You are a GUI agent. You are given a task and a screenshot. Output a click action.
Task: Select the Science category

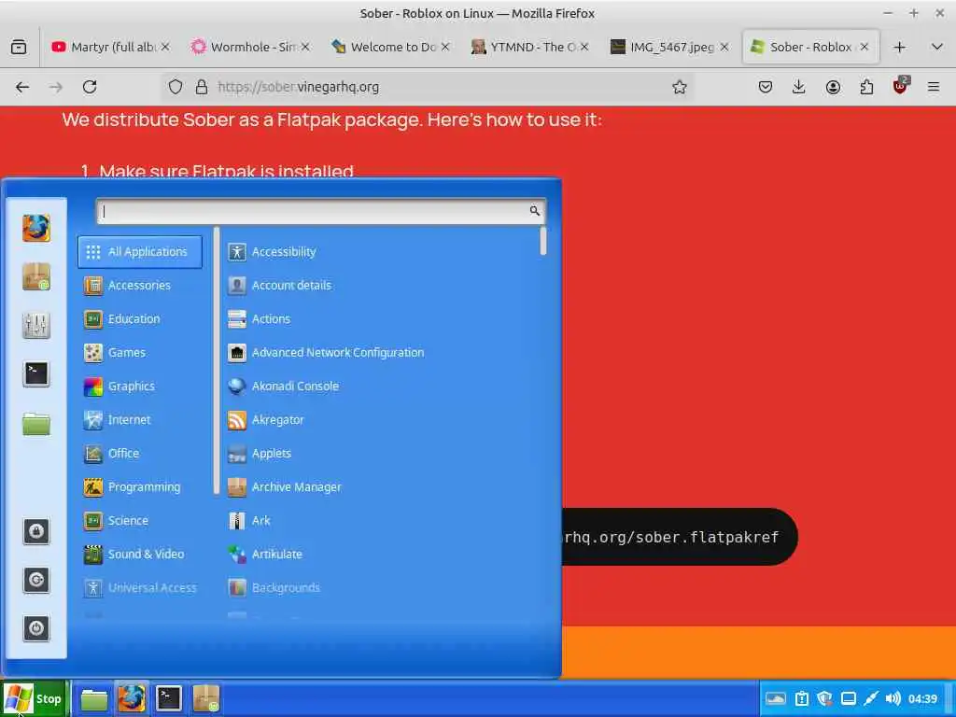tap(140, 521)
